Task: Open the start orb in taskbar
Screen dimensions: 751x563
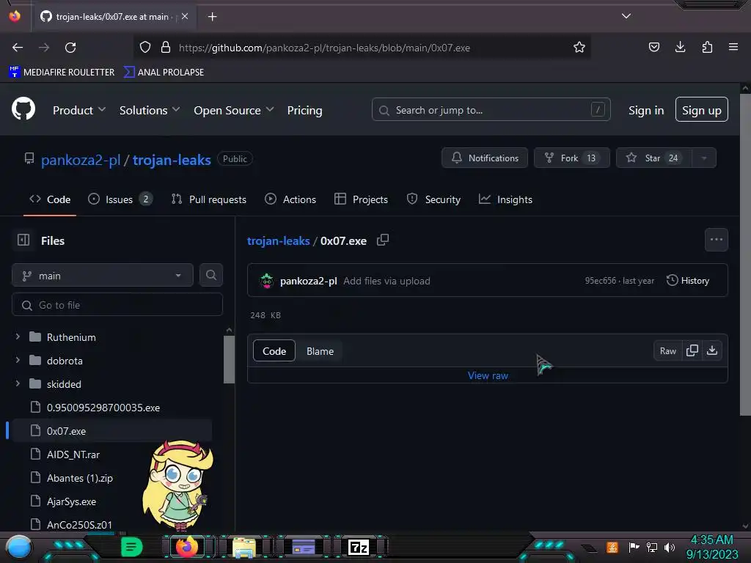Action: (18, 548)
